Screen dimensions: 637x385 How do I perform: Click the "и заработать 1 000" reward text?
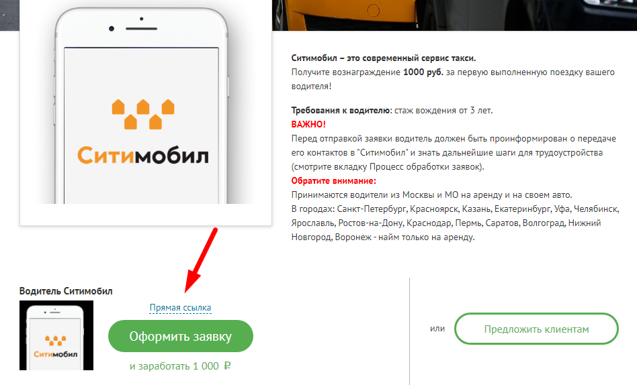[174, 366]
